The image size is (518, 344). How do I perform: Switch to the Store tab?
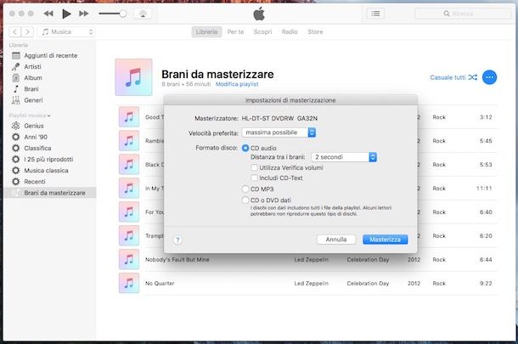315,32
